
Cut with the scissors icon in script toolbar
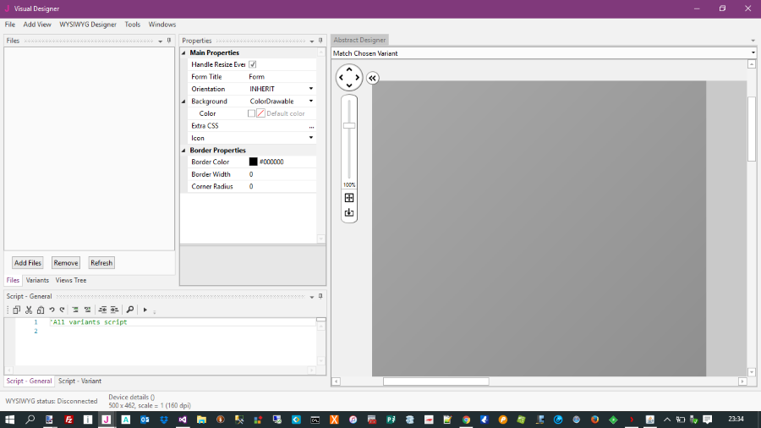[x=29, y=310]
